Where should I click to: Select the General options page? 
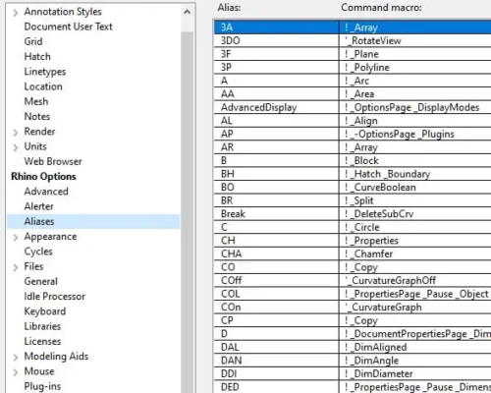41,281
